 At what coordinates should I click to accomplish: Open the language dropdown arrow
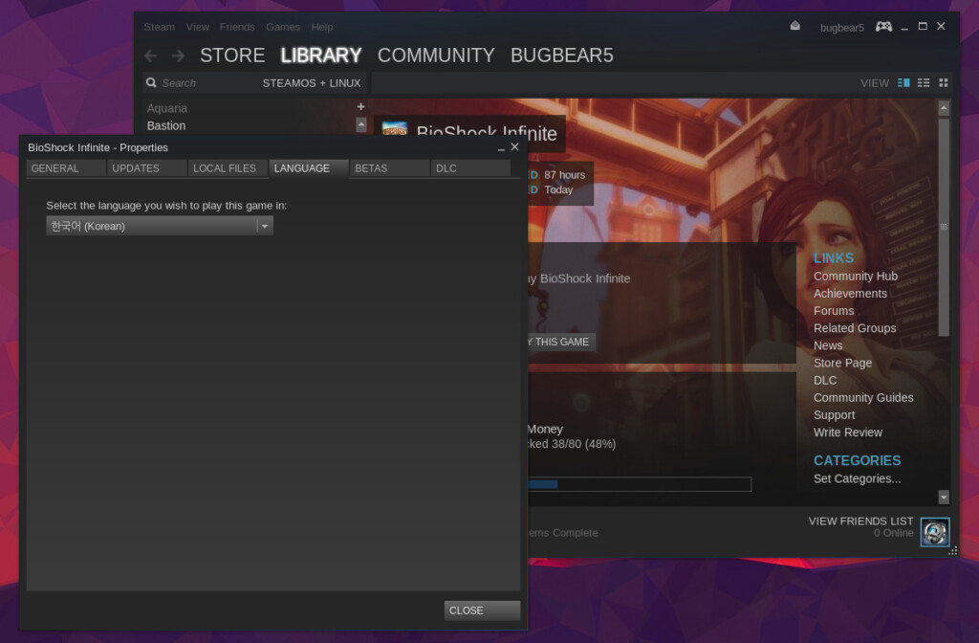(x=265, y=226)
